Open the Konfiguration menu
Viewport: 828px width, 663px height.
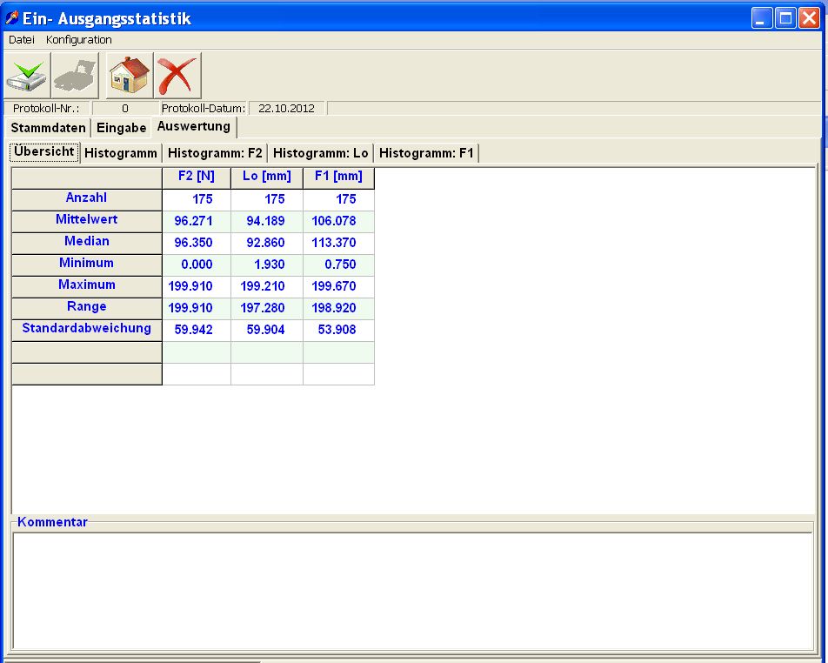[79, 40]
